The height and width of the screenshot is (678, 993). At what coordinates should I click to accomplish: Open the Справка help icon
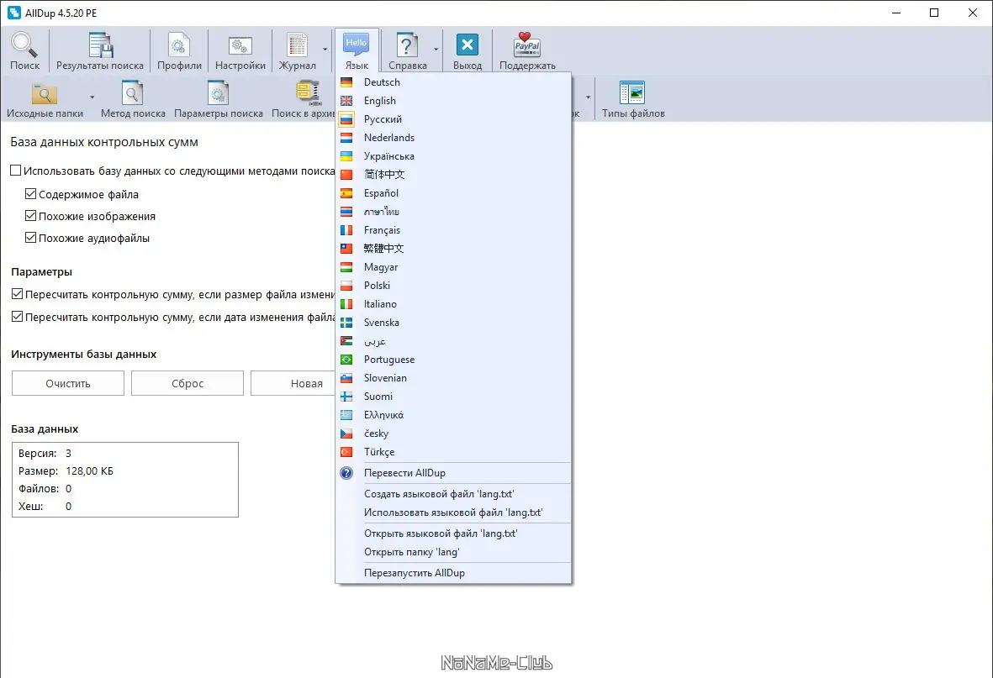(x=407, y=45)
